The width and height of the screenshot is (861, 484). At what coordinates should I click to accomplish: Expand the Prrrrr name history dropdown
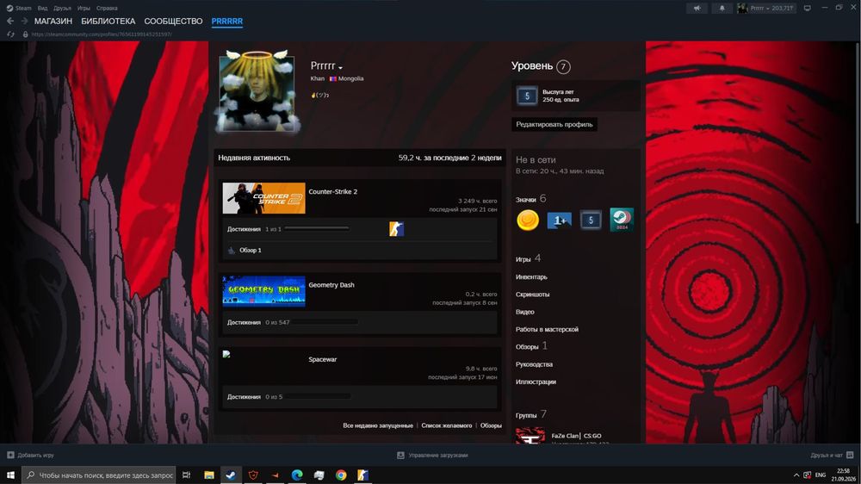coord(340,67)
